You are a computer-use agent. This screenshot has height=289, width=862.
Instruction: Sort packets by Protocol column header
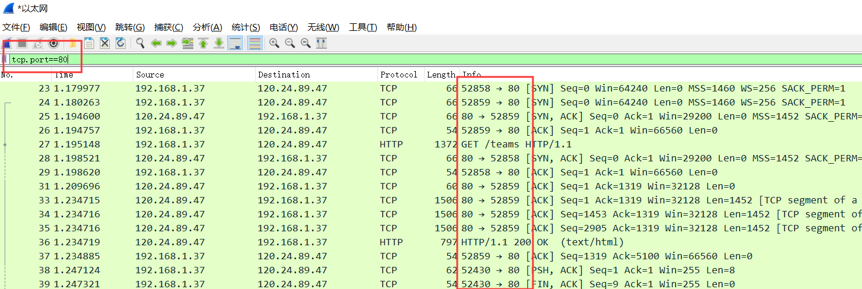click(x=398, y=75)
